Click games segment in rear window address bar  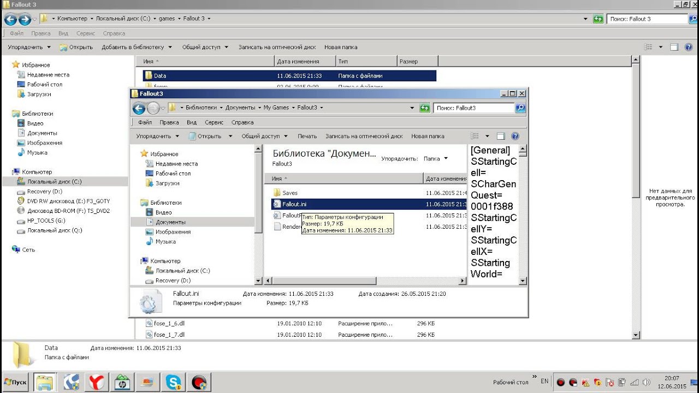[x=167, y=19]
